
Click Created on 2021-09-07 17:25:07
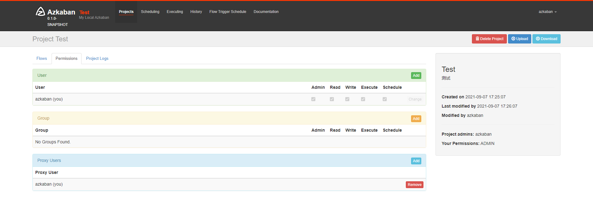pos(473,97)
